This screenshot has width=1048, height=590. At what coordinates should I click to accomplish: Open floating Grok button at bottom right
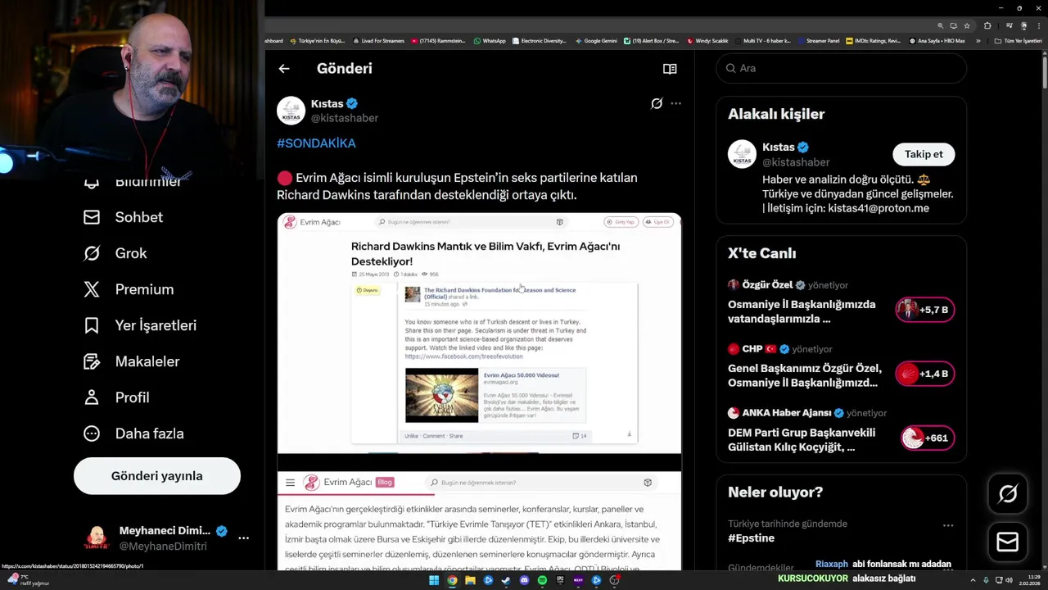tap(1008, 493)
